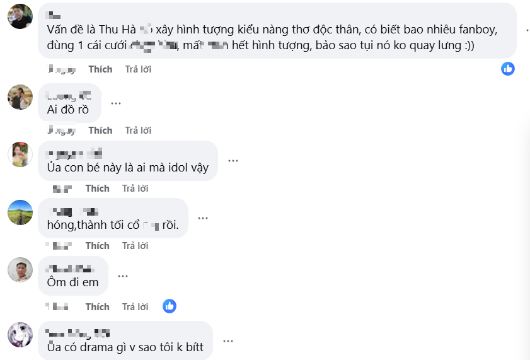Open options menu beside the Thu Hà comment
Screen dimensions: 530x360
coord(527,30)
